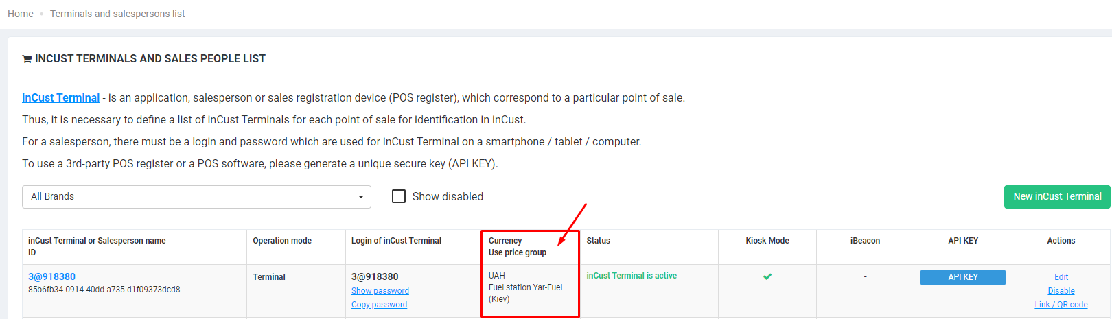Edit the 3@918380 terminal
The height and width of the screenshot is (319, 1112).
(x=1061, y=277)
